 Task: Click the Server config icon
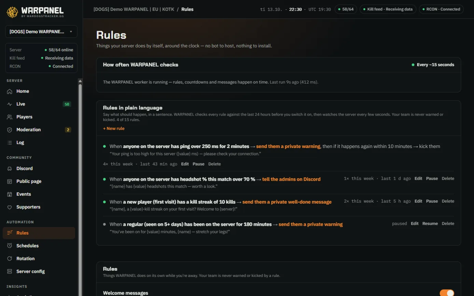tap(10, 271)
